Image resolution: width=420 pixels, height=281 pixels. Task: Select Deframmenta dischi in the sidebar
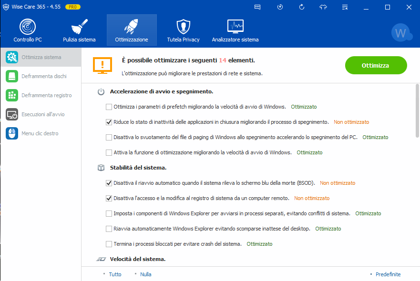click(41, 76)
